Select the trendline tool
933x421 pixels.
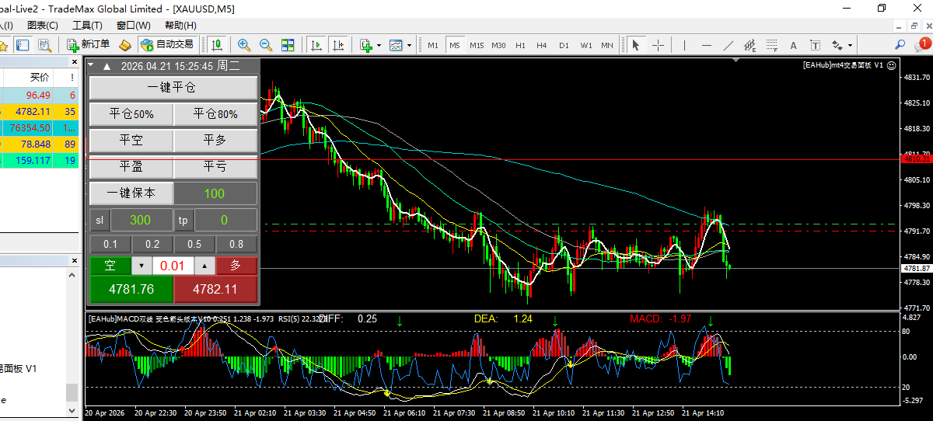pos(729,45)
